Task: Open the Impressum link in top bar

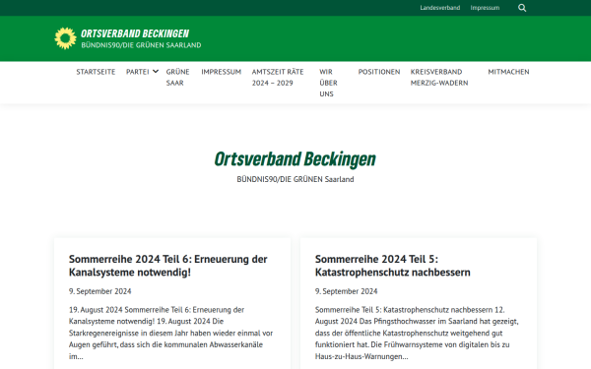Action: [x=485, y=8]
